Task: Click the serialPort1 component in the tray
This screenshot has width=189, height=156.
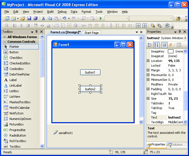Action: point(63,133)
